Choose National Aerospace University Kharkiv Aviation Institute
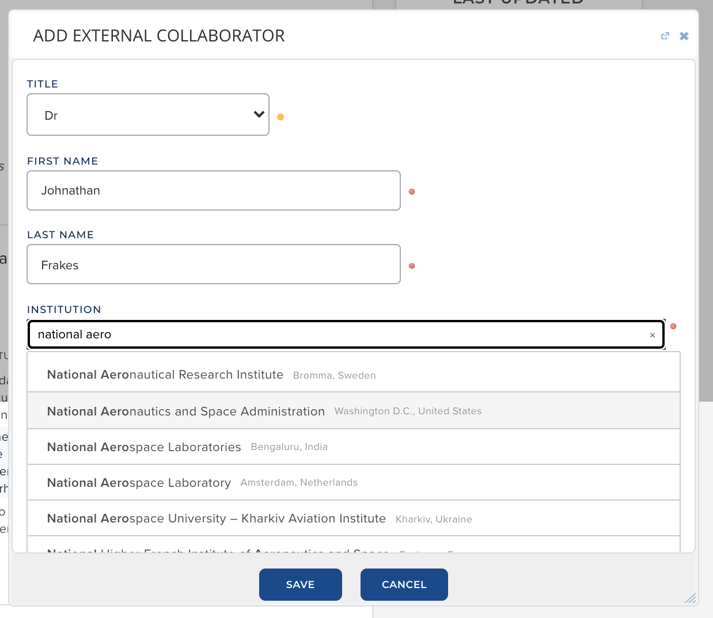The image size is (713, 618). 217,518
